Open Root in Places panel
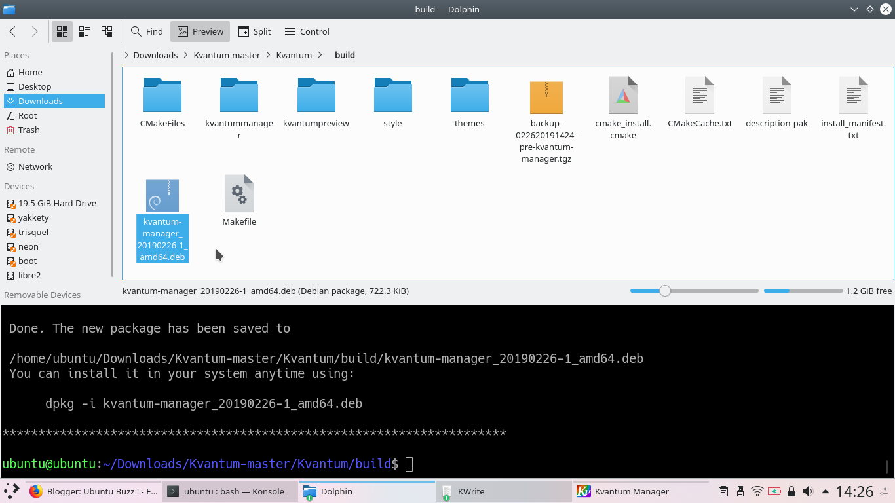The image size is (895, 503). [x=54, y=115]
